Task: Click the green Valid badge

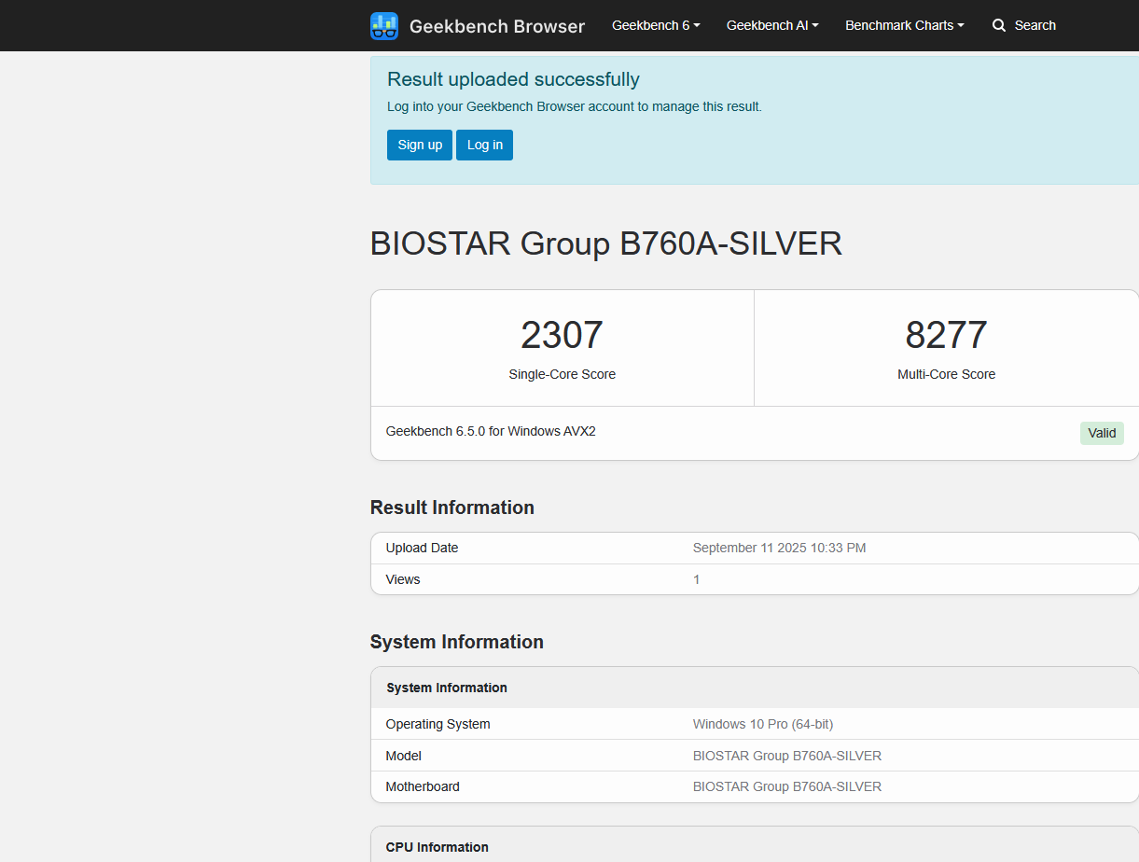Action: 1102,433
